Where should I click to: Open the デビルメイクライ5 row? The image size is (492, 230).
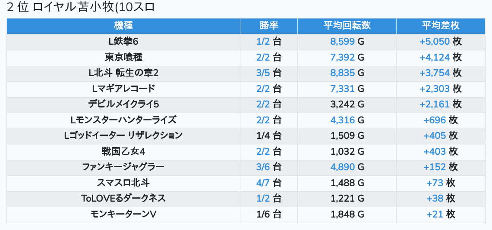click(123, 104)
